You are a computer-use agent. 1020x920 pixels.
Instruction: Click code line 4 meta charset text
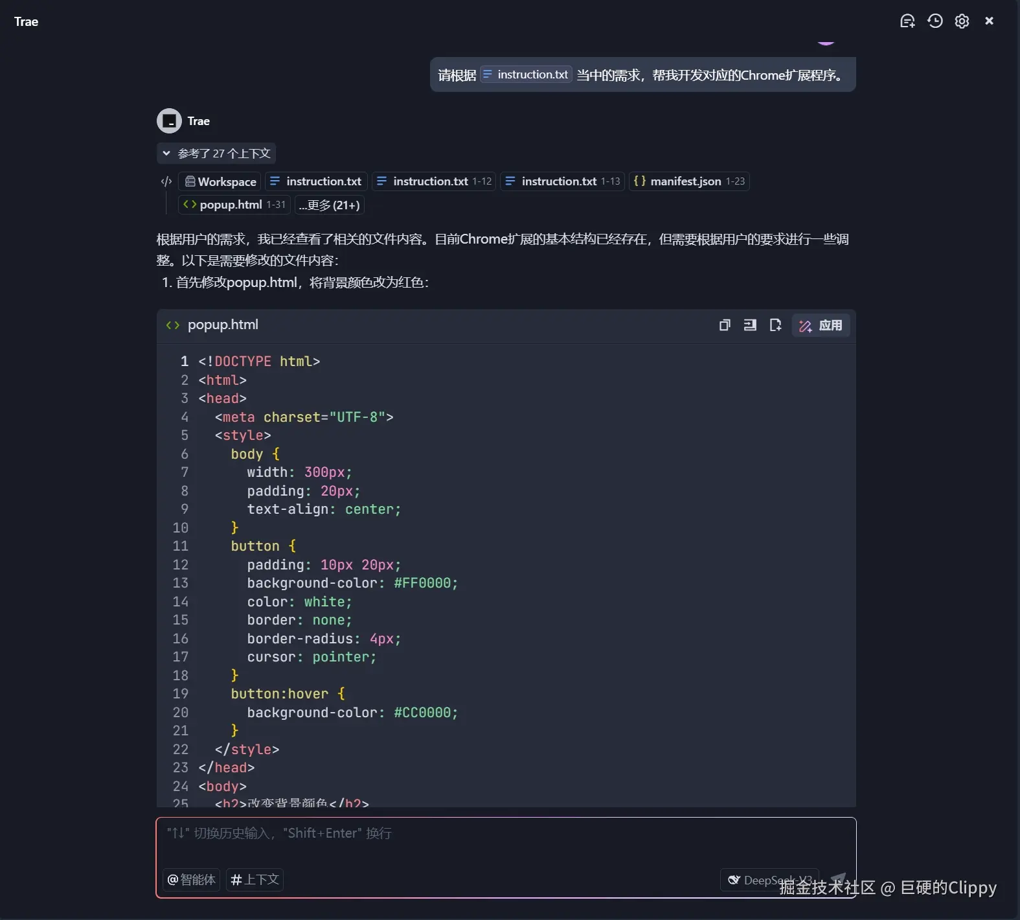[x=304, y=417]
